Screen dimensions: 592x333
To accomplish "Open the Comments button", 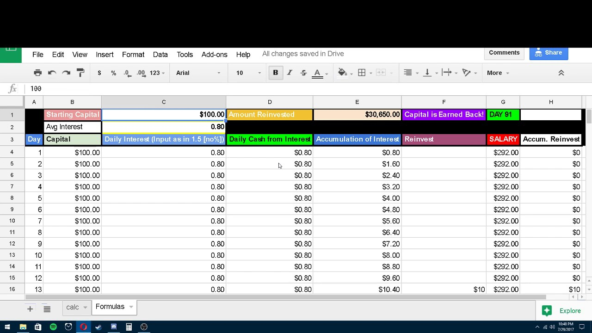I will (x=504, y=53).
